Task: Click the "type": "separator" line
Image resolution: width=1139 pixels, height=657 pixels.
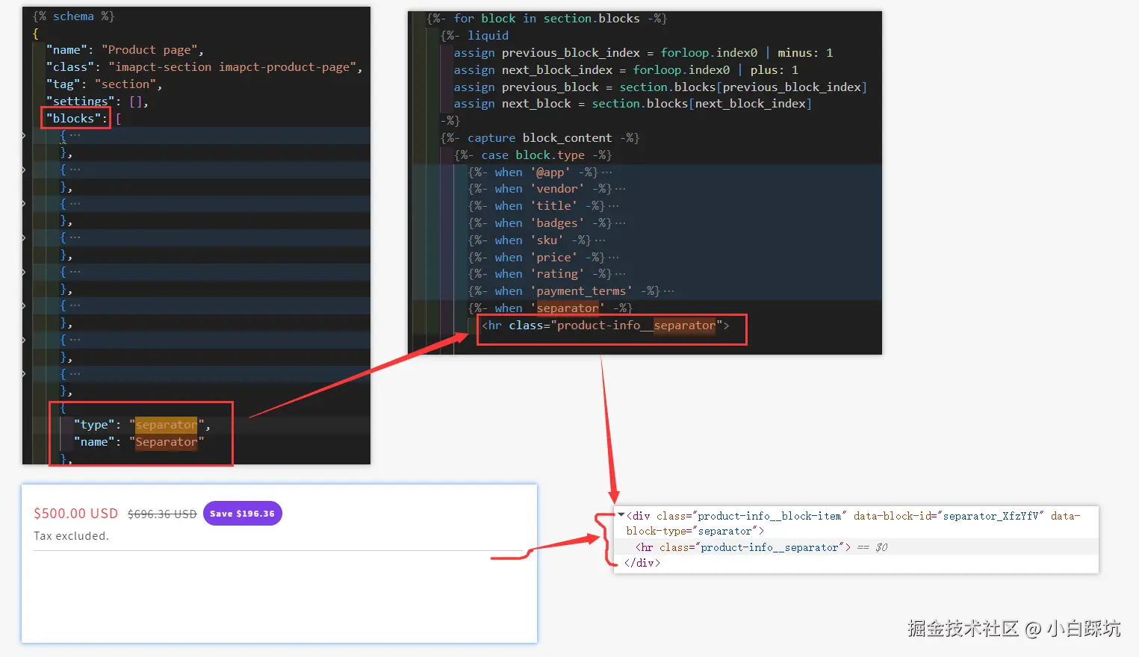Action: click(x=142, y=425)
